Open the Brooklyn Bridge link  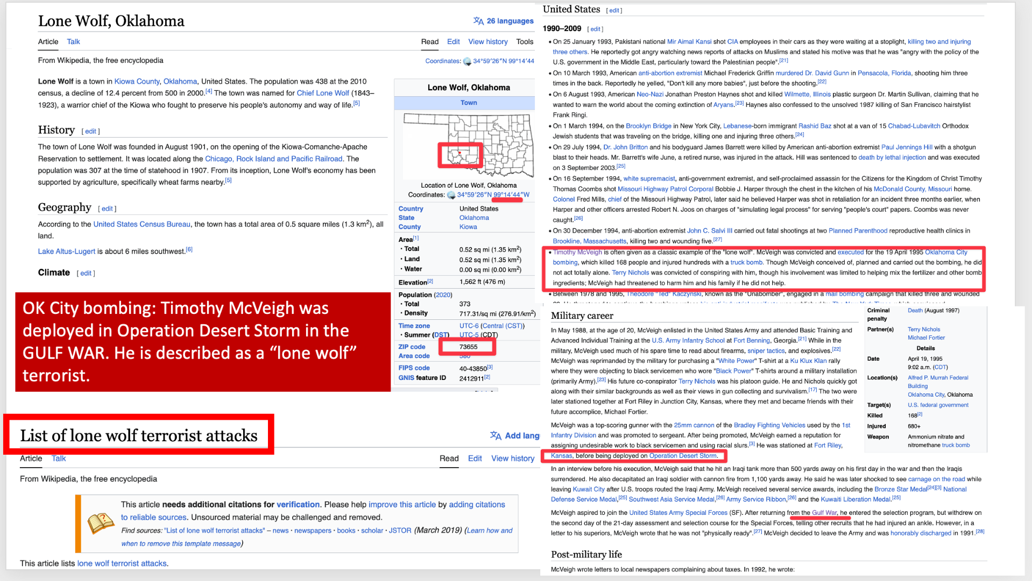pyautogui.click(x=648, y=126)
